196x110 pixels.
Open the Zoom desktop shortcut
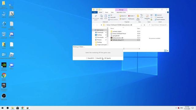point(12,66)
